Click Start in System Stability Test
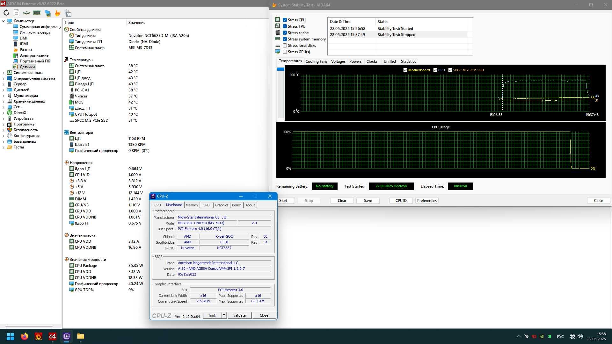 [283, 201]
